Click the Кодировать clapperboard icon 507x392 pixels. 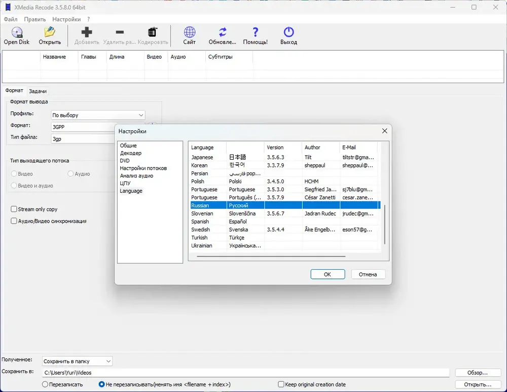[153, 32]
